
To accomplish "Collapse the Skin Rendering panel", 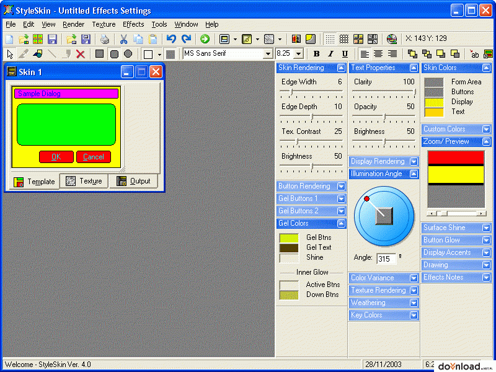I will point(341,68).
